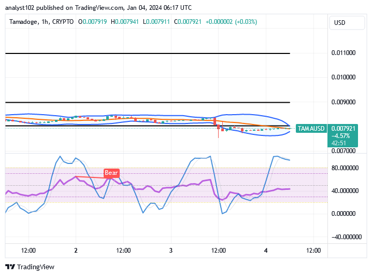Viewport: 372px width, 276px height.
Task: Click the USD currency button
Action: (x=347, y=23)
